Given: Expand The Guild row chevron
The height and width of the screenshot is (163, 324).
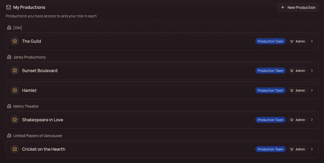Looking at the screenshot, I should click(x=312, y=41).
